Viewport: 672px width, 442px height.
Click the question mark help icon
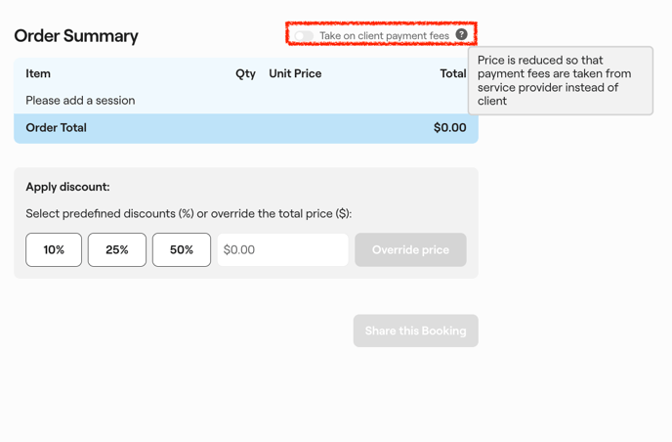click(x=462, y=34)
